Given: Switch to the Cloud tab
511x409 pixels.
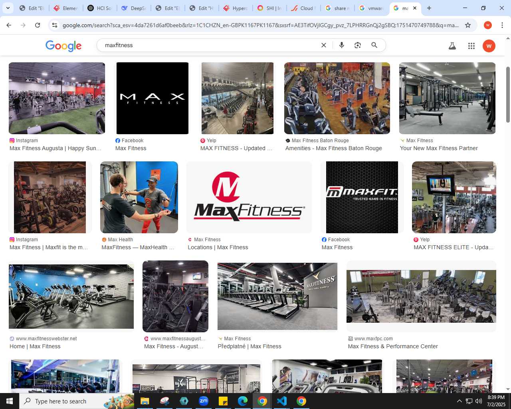Looking at the screenshot, I should tap(303, 8).
